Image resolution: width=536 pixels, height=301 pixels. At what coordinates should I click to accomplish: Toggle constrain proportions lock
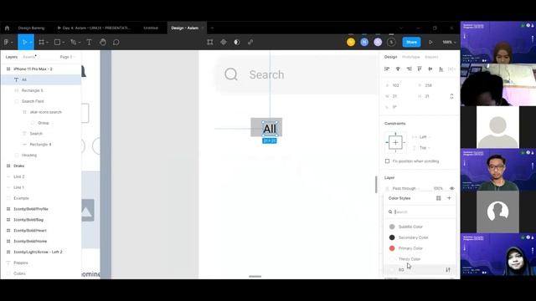(451, 96)
